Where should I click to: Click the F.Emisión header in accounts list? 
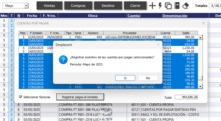pos(37,33)
